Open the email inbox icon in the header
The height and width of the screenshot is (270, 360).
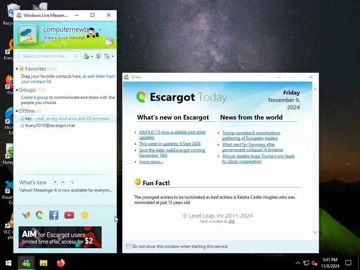pos(109,42)
